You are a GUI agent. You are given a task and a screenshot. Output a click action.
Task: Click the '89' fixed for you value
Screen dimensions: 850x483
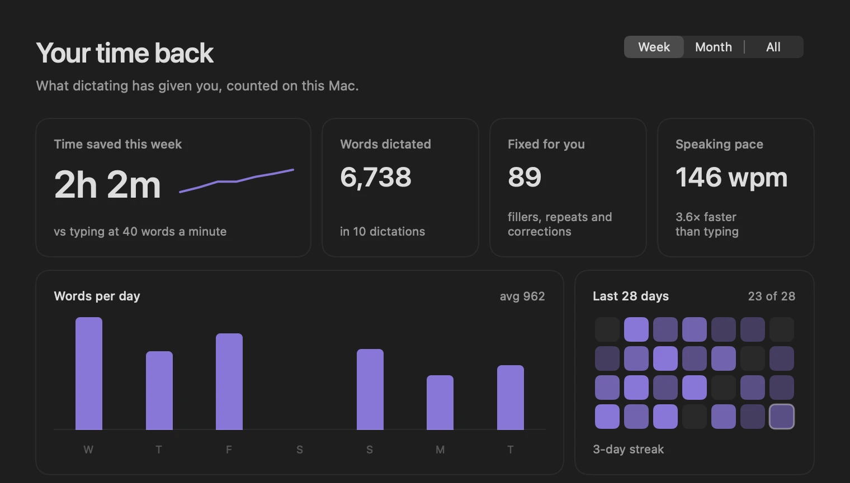525,178
